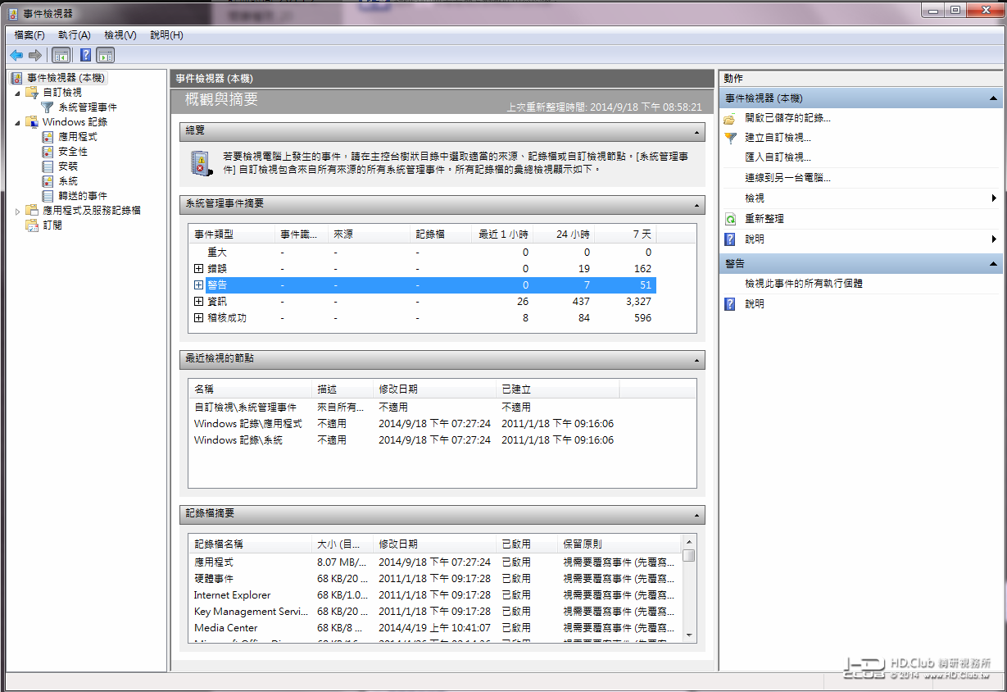1007x692 pixels.
Task: Select Internet Explorer log summary row
Action: (435, 595)
